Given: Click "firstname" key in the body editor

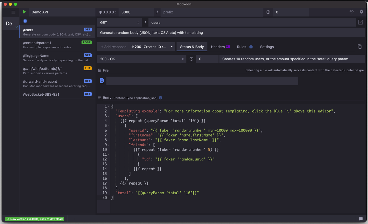Looking at the screenshot, I should coord(141,135).
